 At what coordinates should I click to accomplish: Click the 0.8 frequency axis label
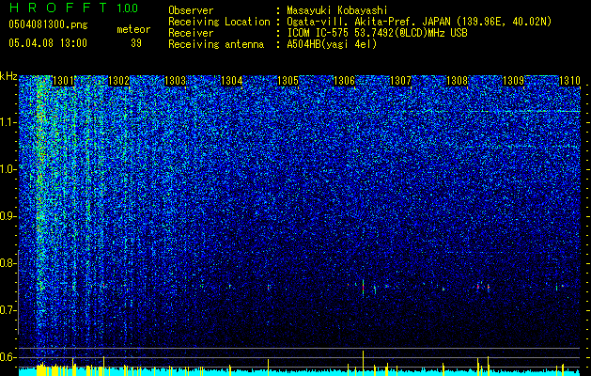8,263
